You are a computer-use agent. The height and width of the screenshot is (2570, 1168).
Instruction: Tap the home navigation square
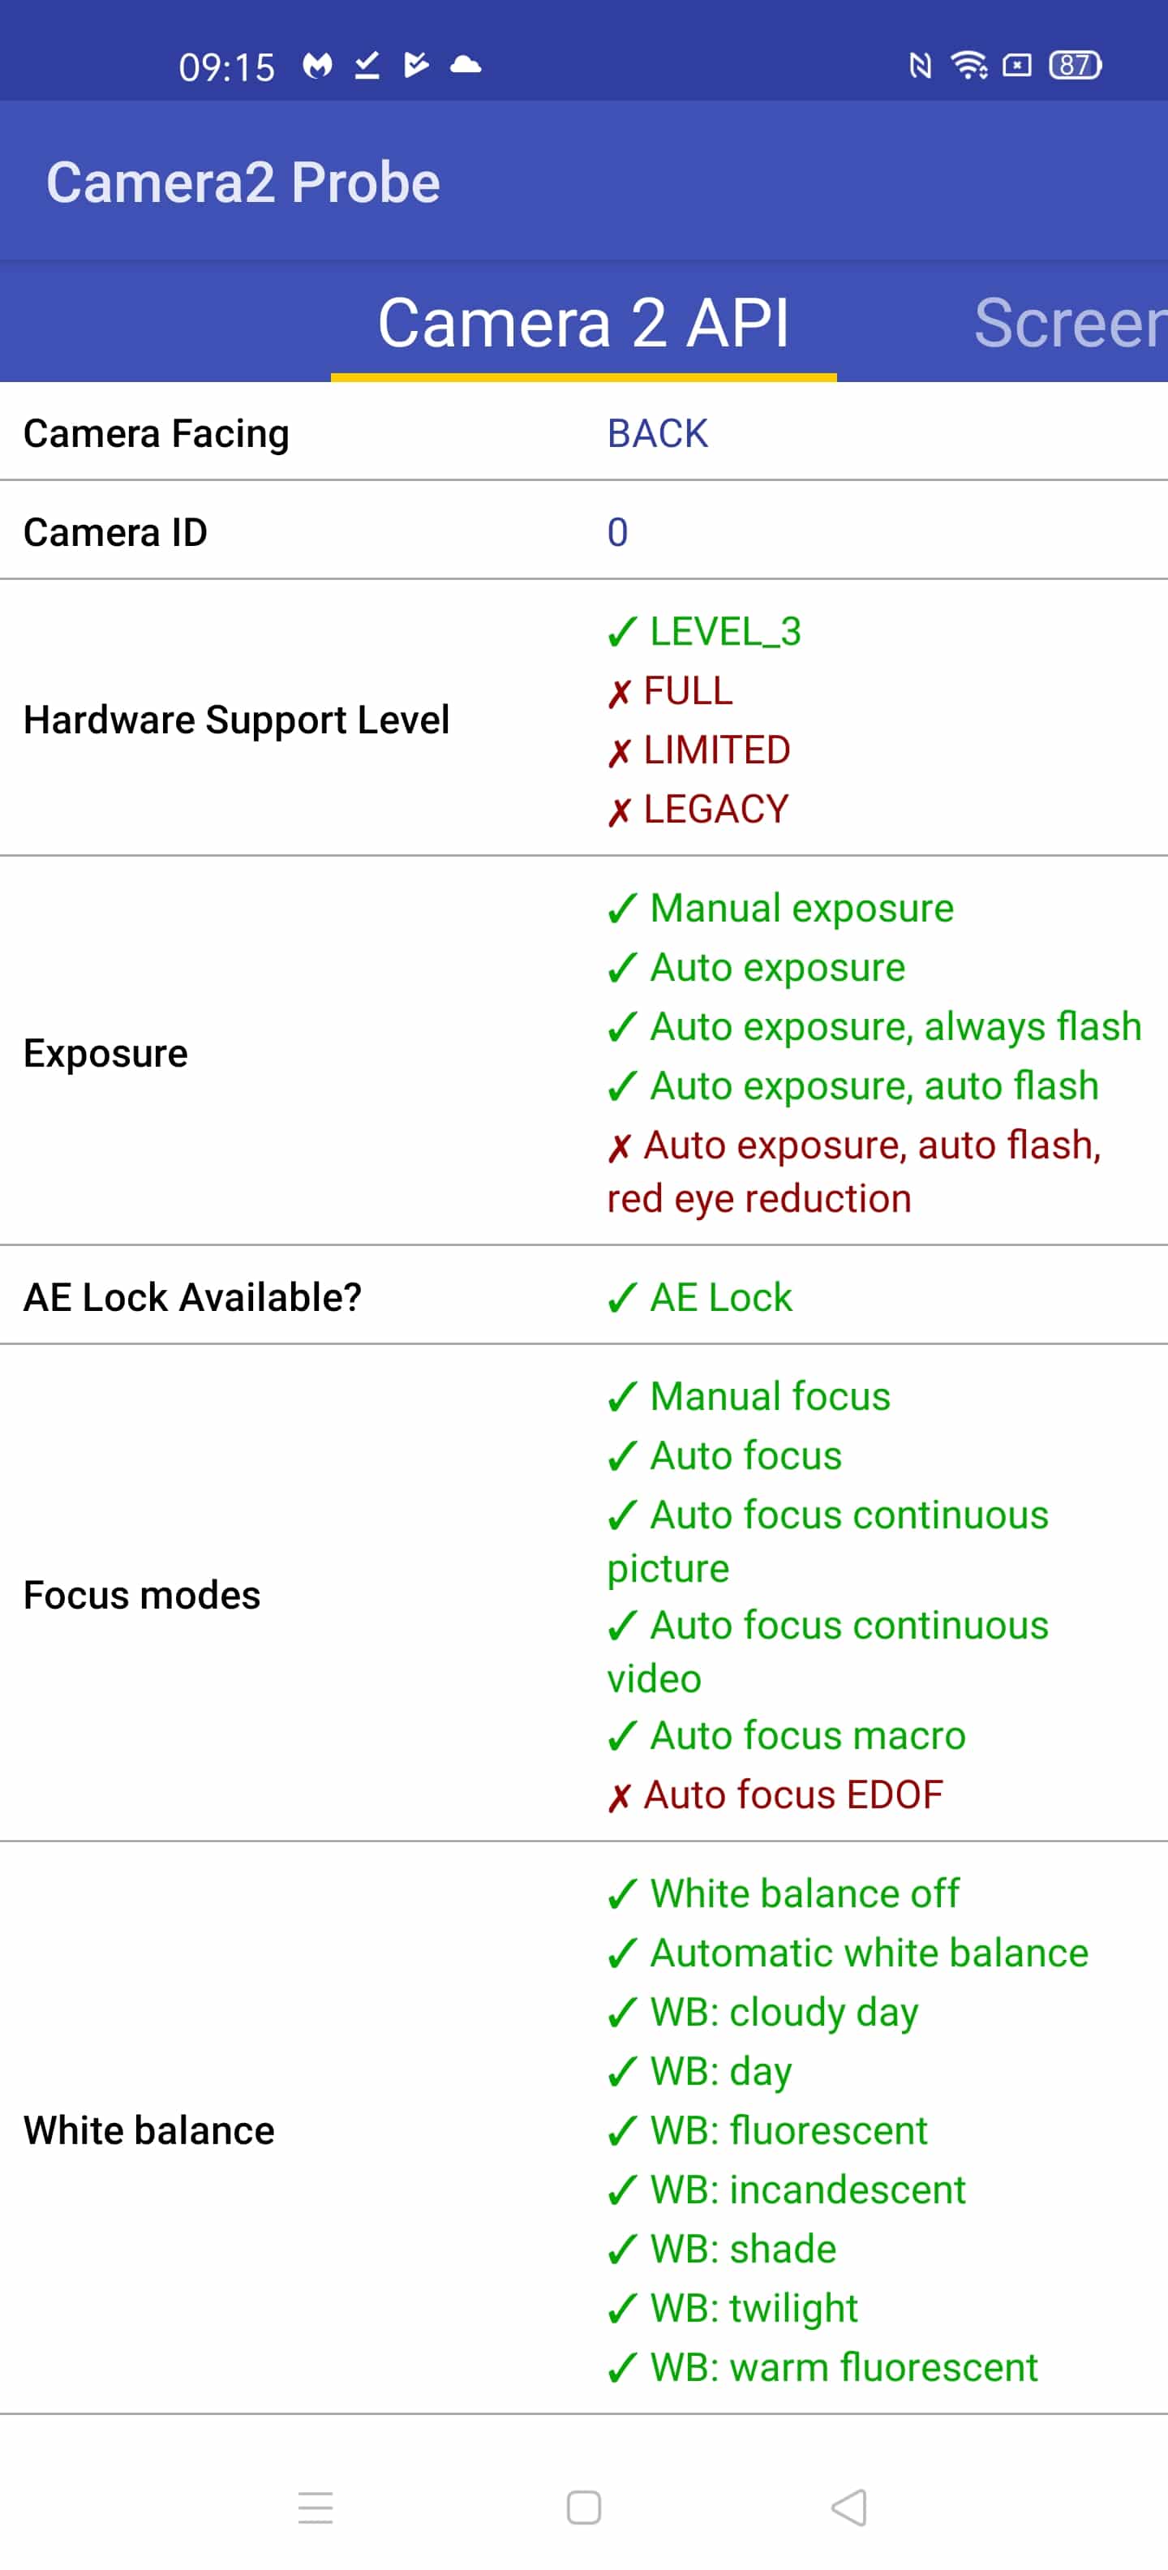583,2506
